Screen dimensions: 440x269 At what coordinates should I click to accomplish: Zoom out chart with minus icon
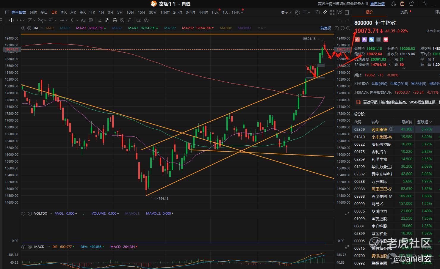(x=343, y=28)
